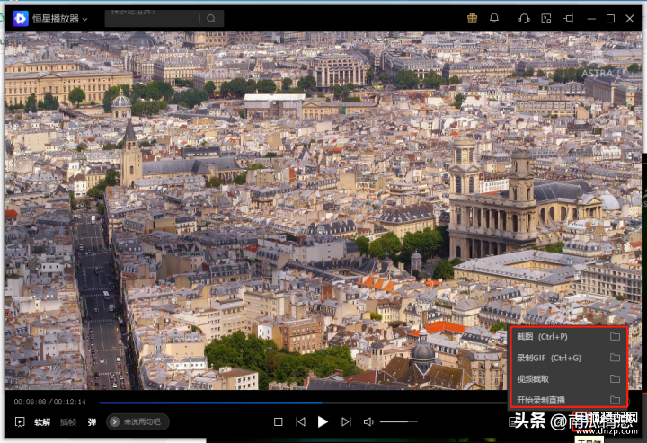Close the player window
This screenshot has width=647, height=443.
(x=630, y=19)
